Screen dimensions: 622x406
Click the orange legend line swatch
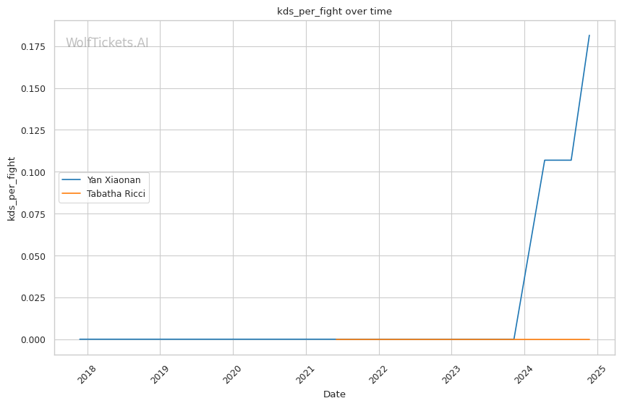click(x=72, y=194)
